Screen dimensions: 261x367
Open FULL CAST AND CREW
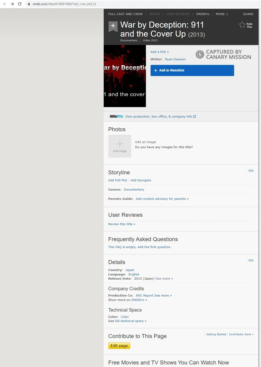point(125,14)
